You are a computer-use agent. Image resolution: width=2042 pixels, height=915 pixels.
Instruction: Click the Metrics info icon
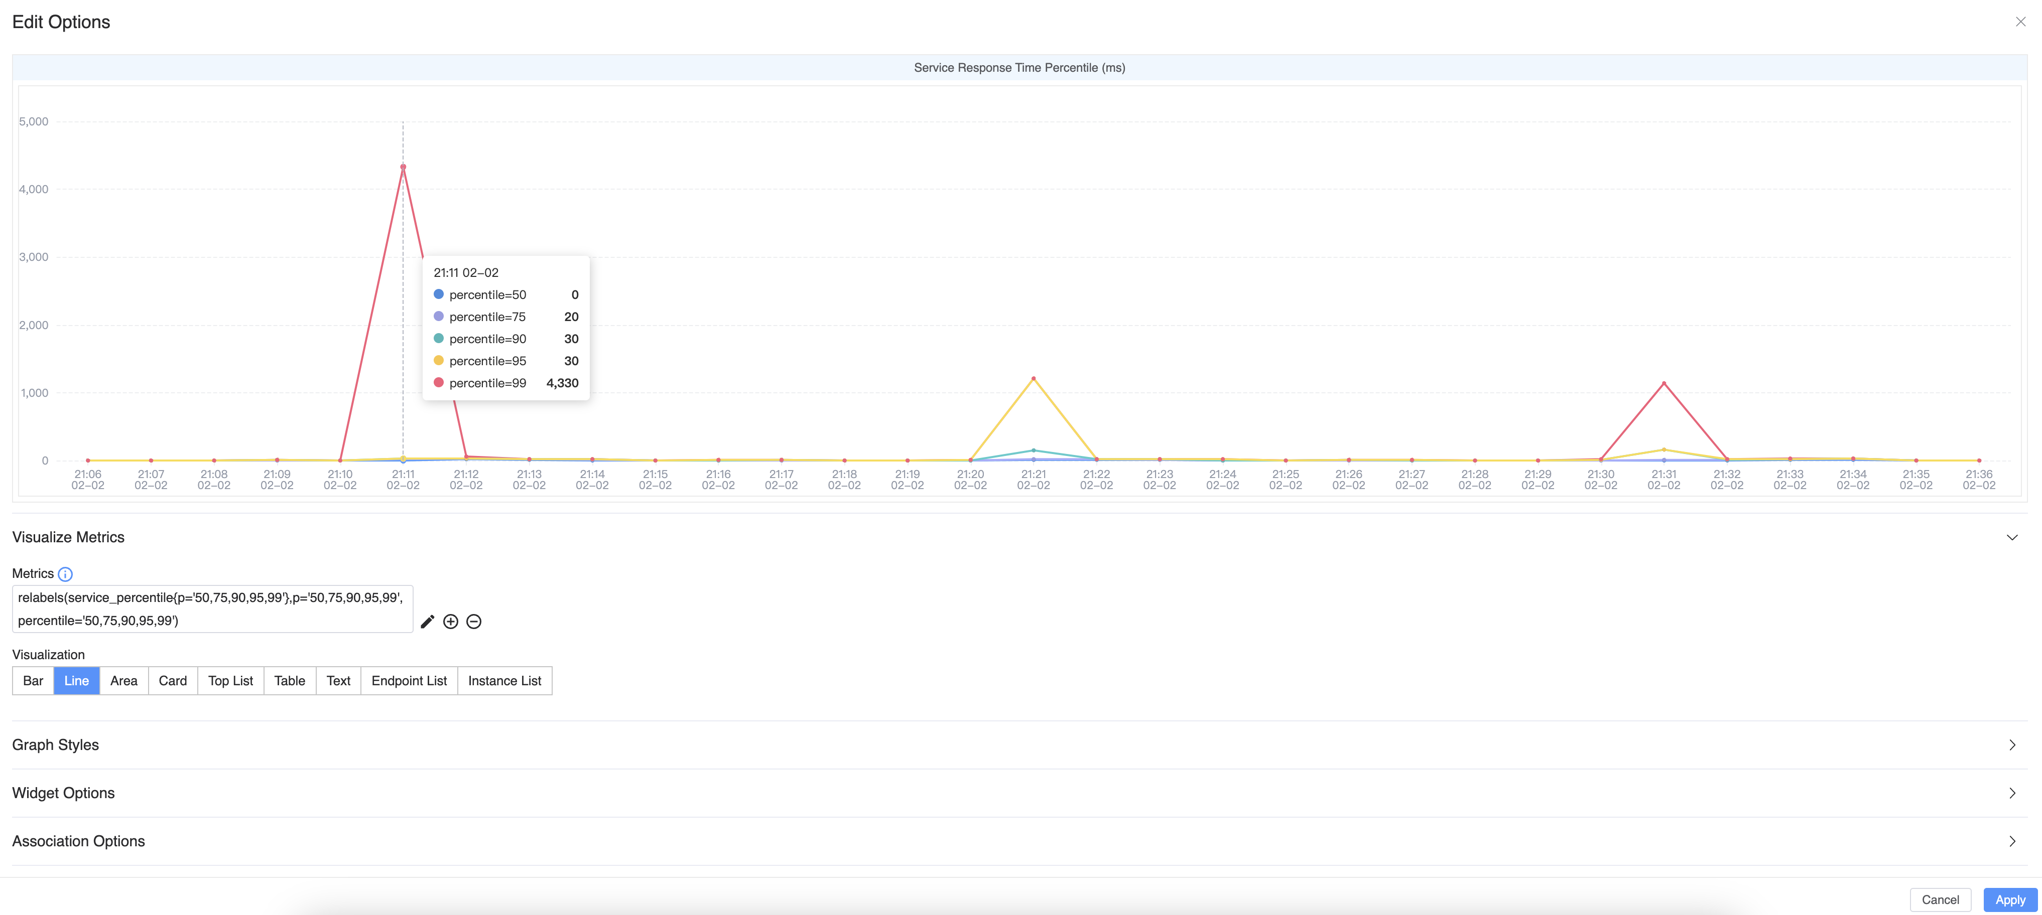tap(65, 574)
